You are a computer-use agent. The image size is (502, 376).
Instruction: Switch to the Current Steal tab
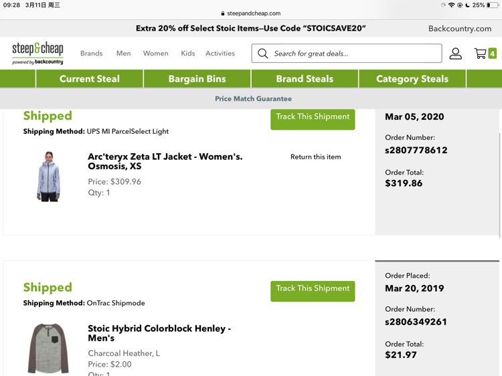tap(90, 79)
